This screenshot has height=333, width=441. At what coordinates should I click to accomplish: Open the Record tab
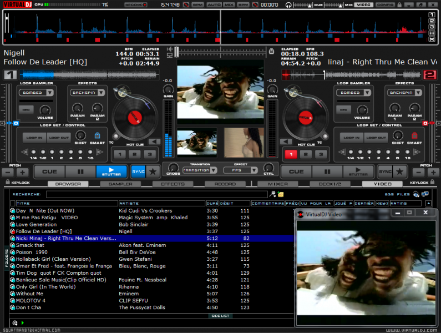[x=225, y=184]
